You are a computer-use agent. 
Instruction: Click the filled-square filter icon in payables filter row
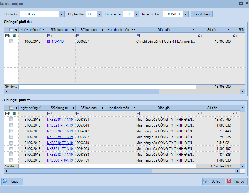[14, 113]
